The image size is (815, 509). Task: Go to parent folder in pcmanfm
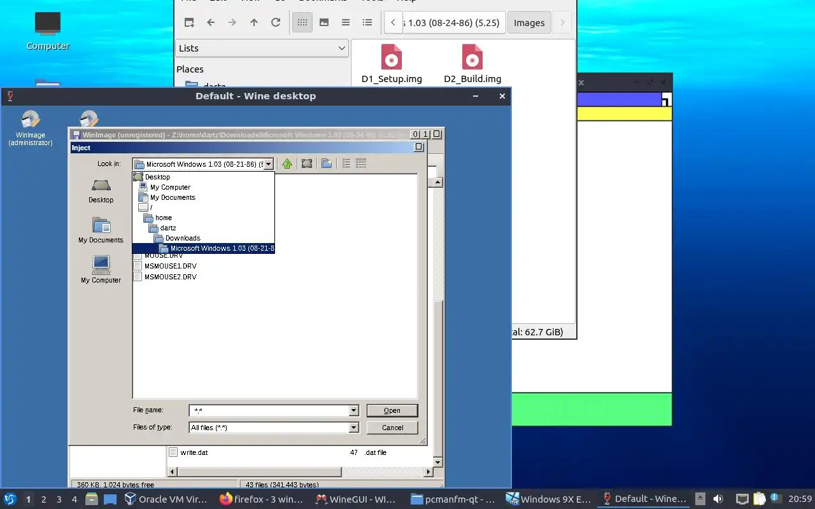click(254, 22)
